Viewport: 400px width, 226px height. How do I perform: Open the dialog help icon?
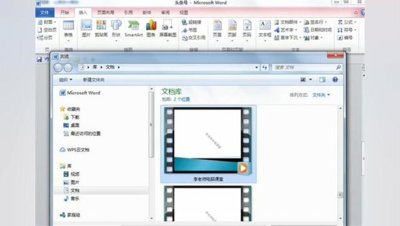(x=335, y=80)
